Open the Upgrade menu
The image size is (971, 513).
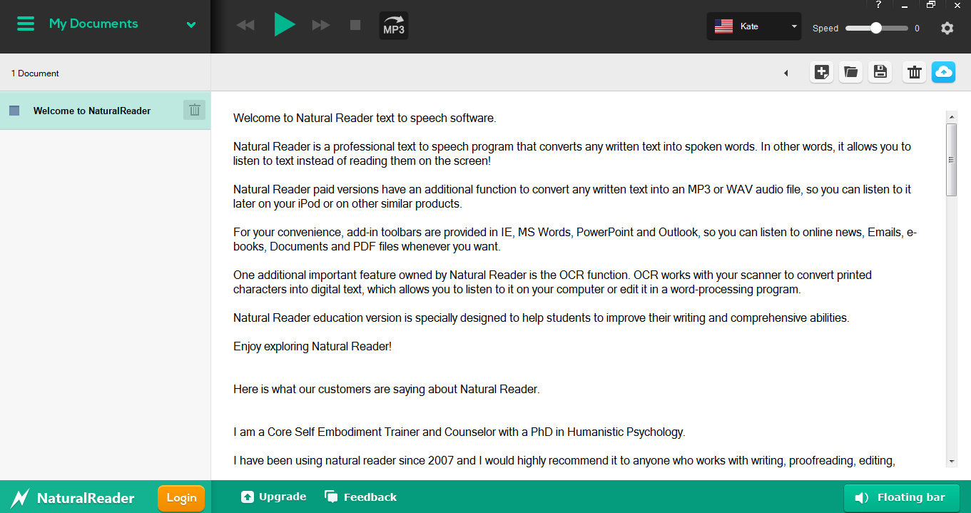pyautogui.click(x=273, y=497)
